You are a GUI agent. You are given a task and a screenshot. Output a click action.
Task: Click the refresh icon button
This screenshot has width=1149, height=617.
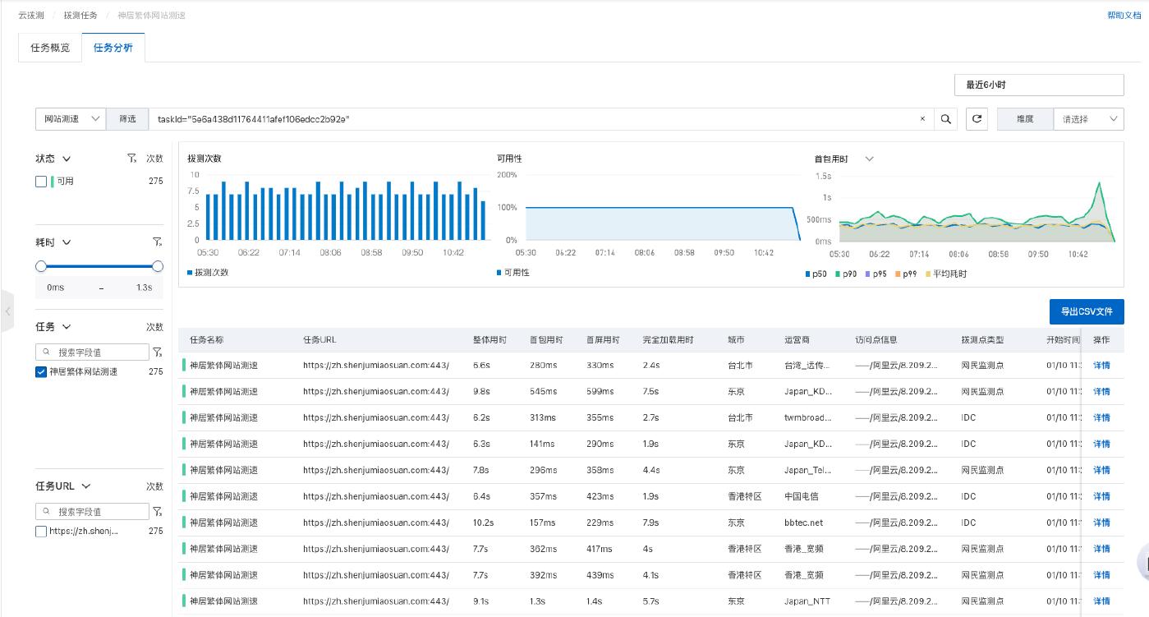(977, 119)
